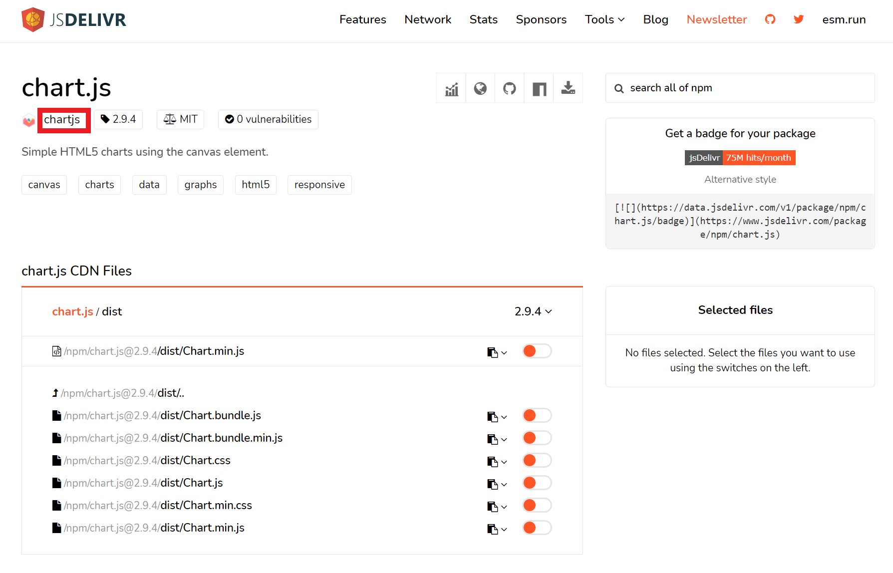Click the search magnifier icon
Screen dimensions: 893x573
click(619, 88)
